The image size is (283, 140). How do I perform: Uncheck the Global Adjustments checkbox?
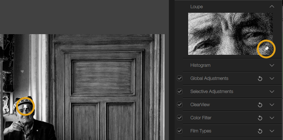coord(180,78)
